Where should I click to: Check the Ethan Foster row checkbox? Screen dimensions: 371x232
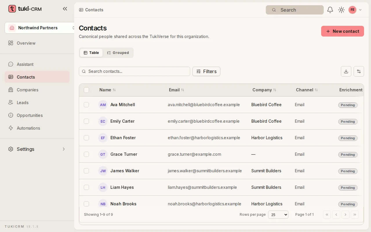pyautogui.click(x=86, y=138)
